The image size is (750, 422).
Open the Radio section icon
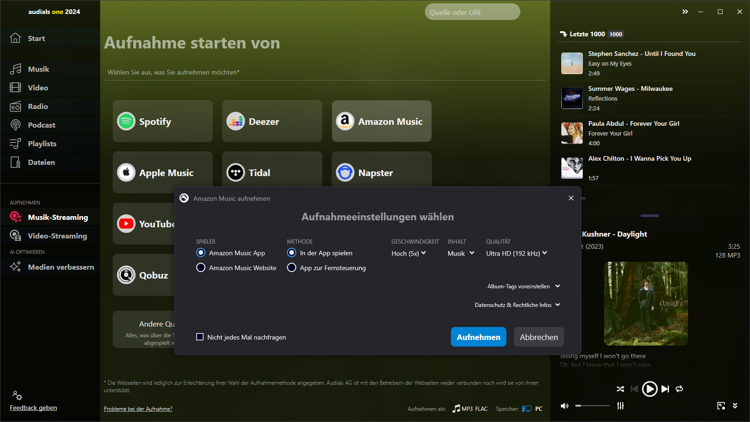tap(15, 106)
